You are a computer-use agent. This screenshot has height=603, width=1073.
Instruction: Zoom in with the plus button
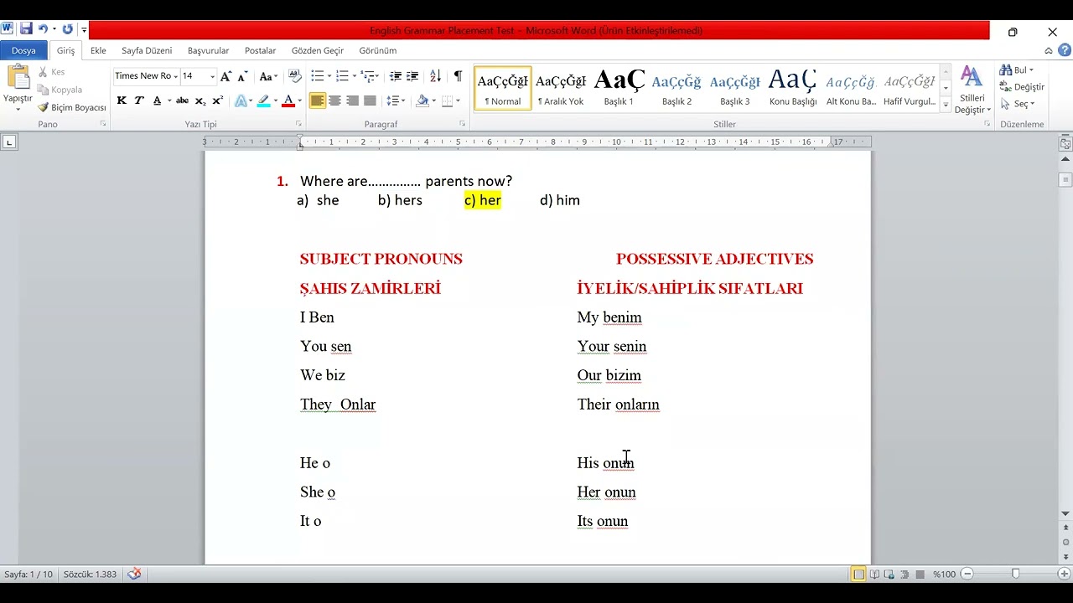pos(1065,574)
